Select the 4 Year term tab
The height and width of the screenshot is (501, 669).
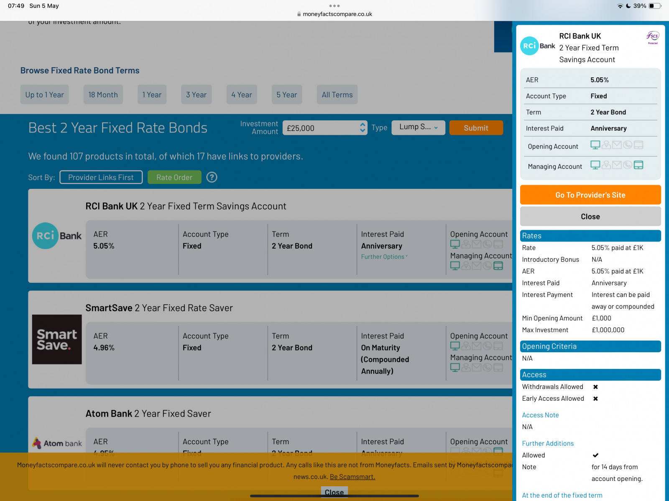pos(242,94)
